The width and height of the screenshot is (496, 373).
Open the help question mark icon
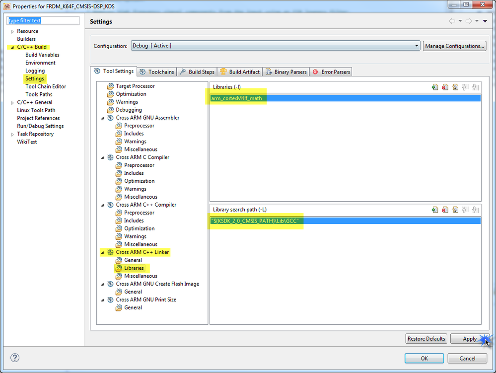tap(15, 358)
